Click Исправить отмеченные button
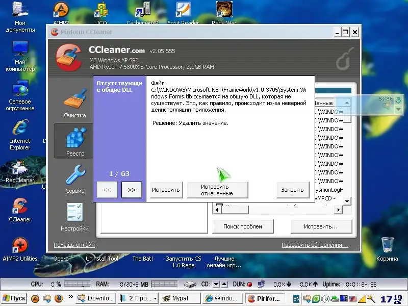408x306 pixels. (x=217, y=190)
